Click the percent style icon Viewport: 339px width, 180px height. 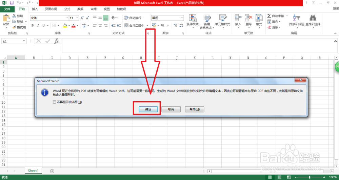tap(163, 25)
